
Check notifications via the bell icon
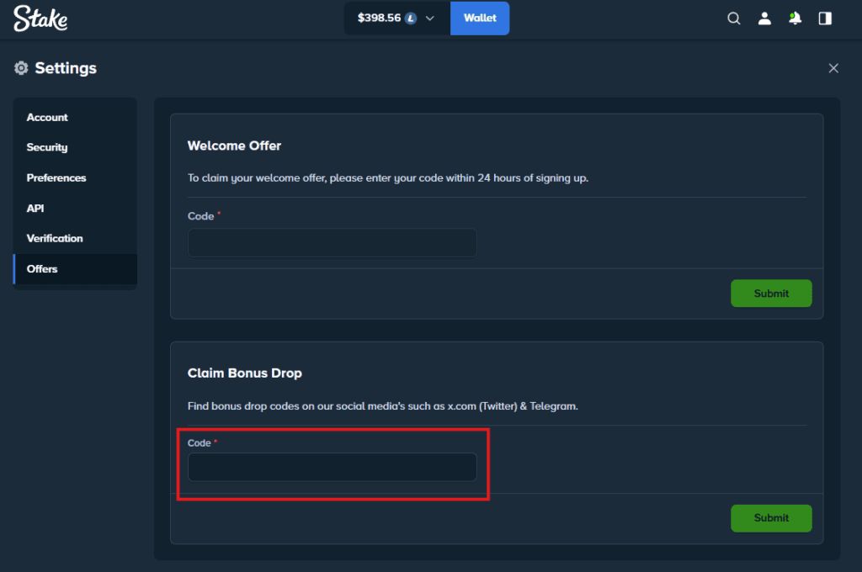795,18
